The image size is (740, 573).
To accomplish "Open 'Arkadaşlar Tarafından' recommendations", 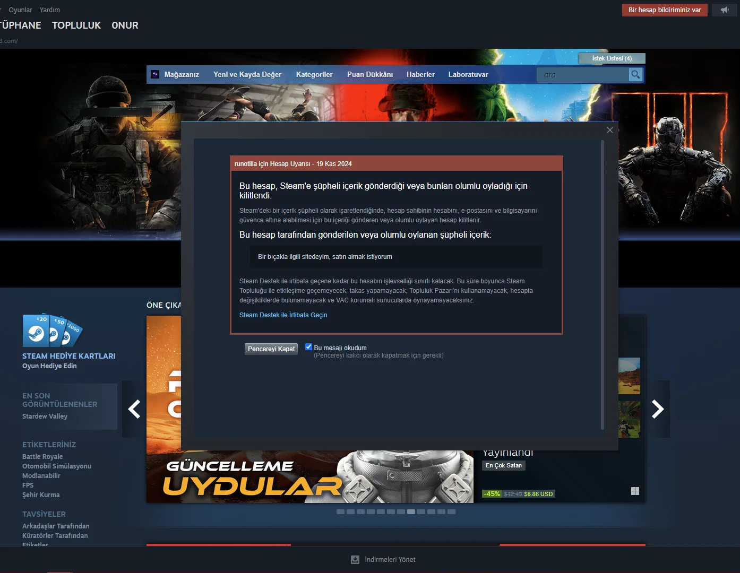I will pyautogui.click(x=56, y=526).
